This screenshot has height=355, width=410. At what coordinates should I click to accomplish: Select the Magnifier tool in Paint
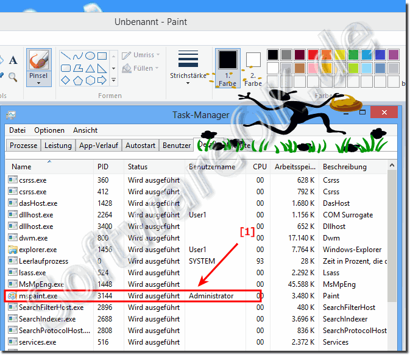coord(13,77)
